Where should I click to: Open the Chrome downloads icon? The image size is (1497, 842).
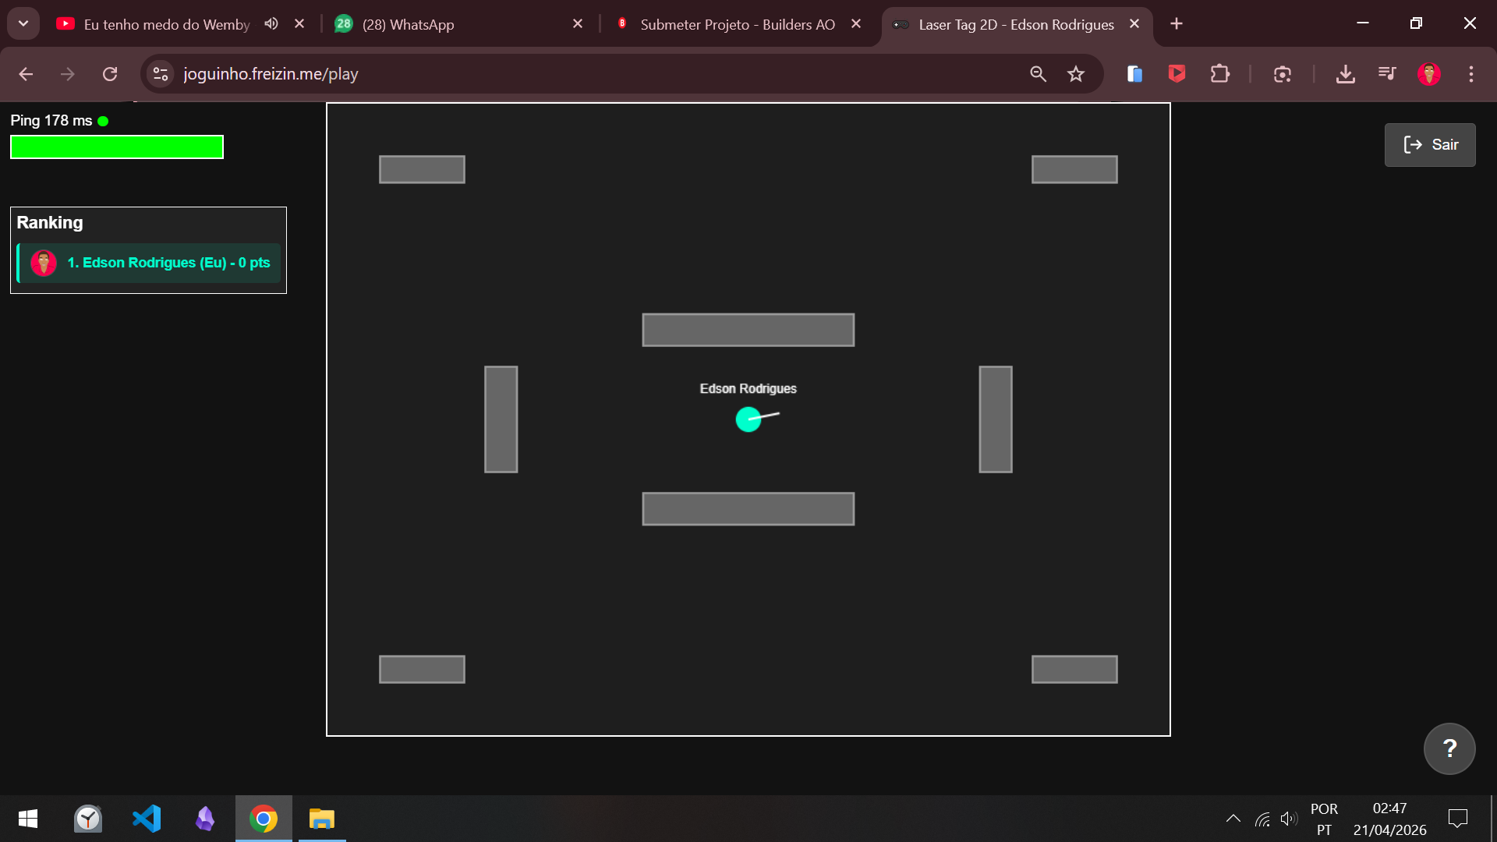tap(1345, 74)
